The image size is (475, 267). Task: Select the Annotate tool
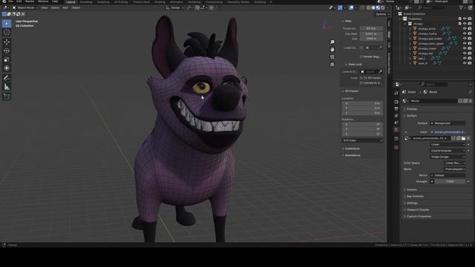(7, 78)
